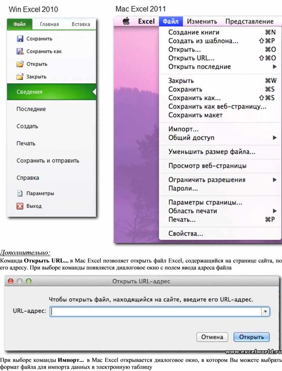Select Сведения in the backstage menu
The image size is (282, 371).
pyautogui.click(x=51, y=92)
